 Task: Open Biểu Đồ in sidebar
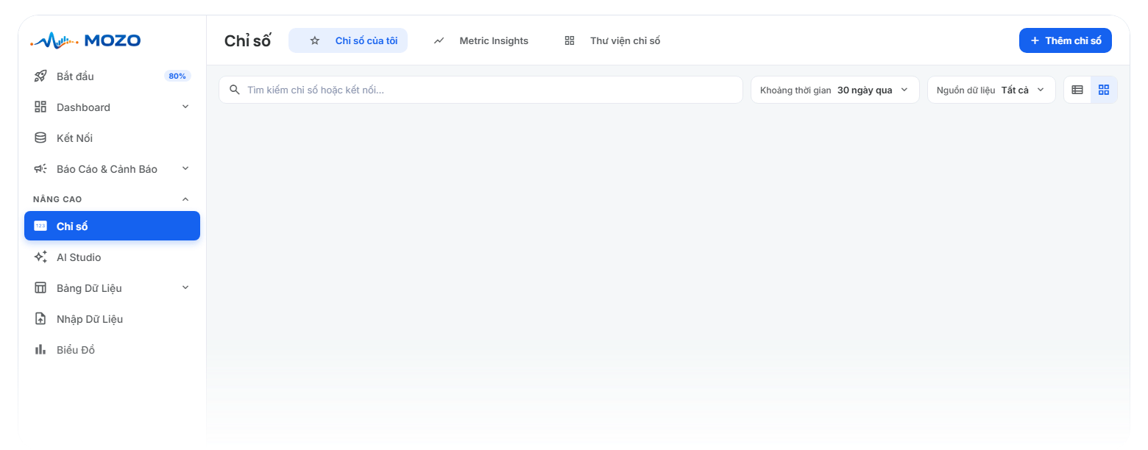click(x=112, y=350)
